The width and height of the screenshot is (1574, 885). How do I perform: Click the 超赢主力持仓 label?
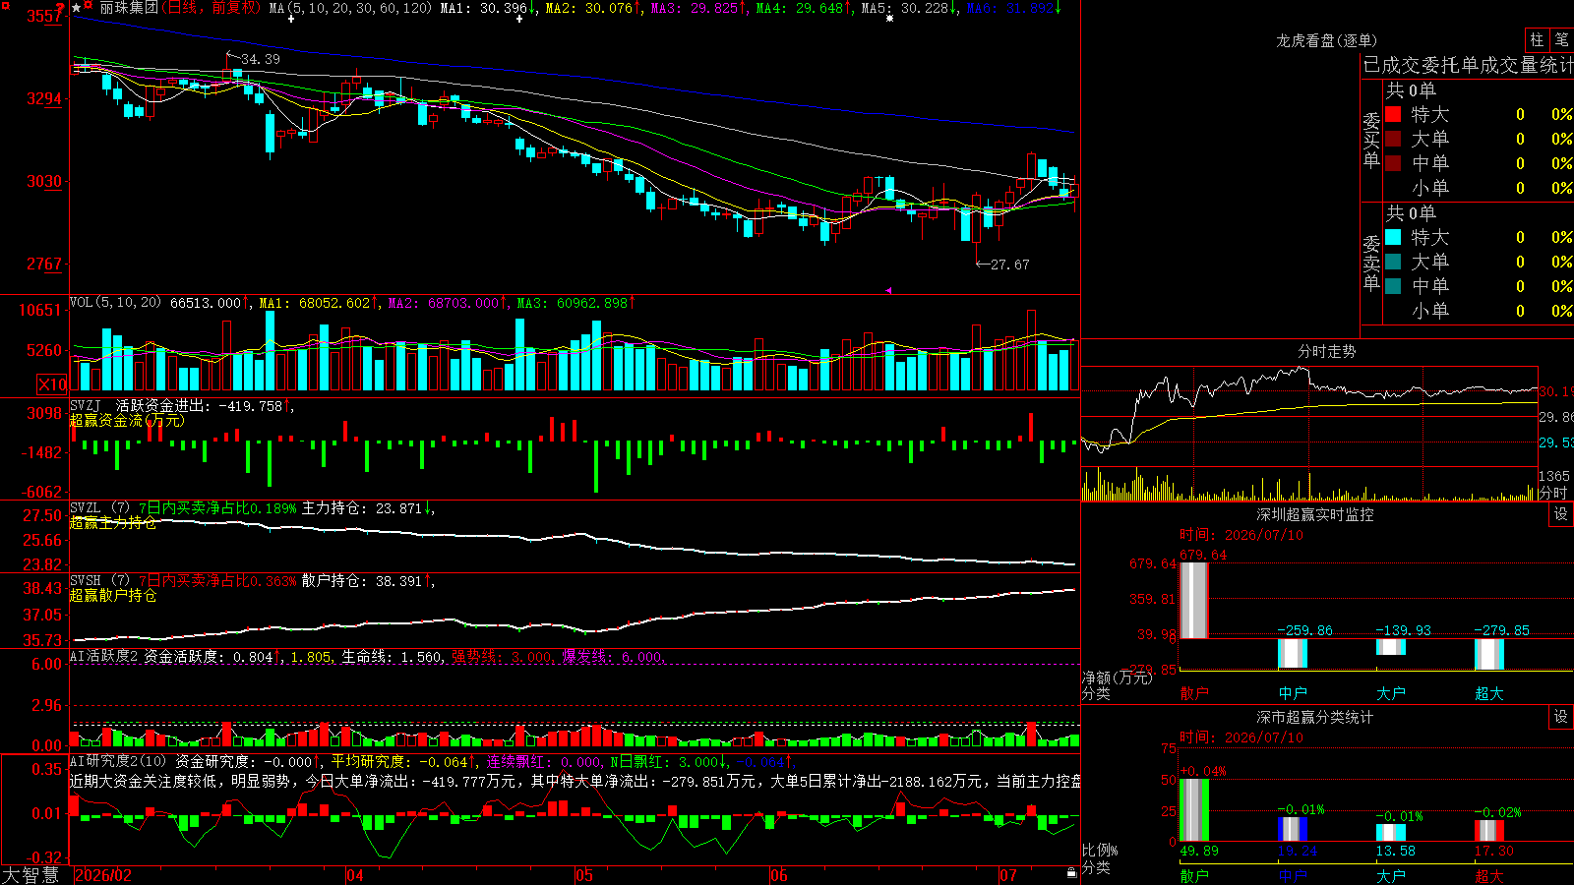coord(113,523)
